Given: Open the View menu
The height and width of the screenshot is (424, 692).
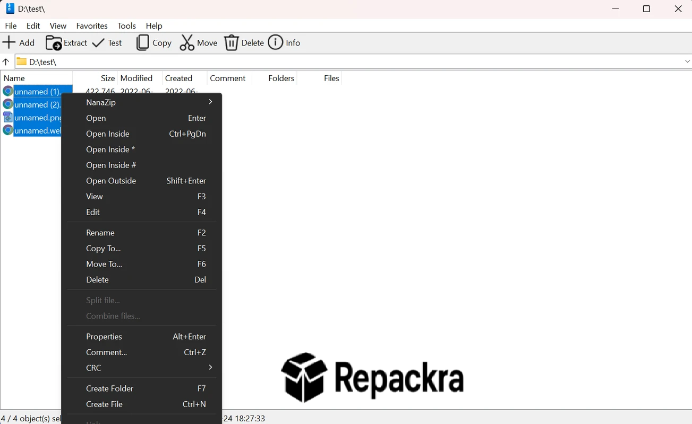Looking at the screenshot, I should (x=58, y=25).
